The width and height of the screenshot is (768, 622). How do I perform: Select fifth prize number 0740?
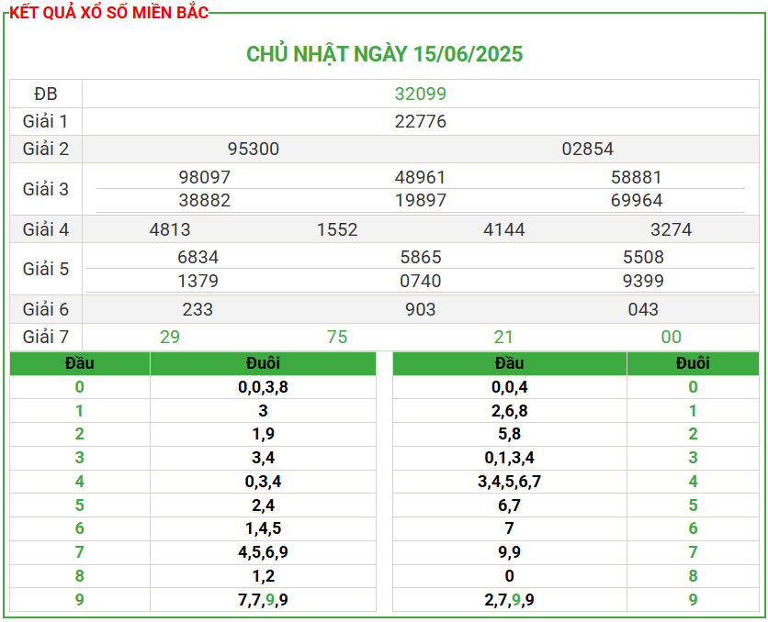pos(420,281)
